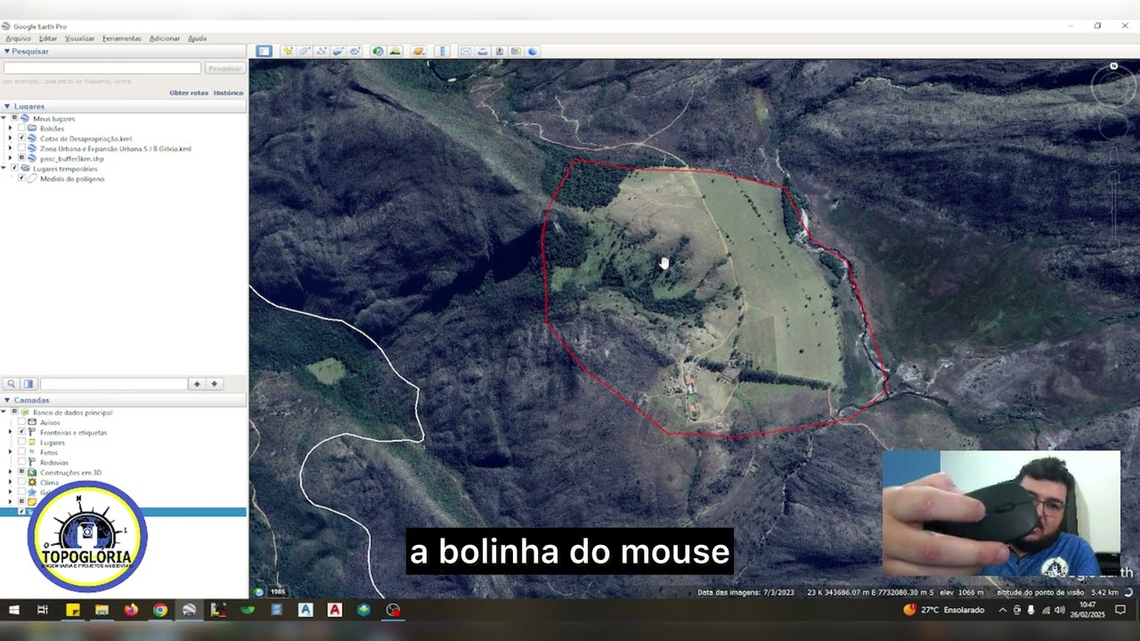The height and width of the screenshot is (641, 1140).
Task: Collapse the Lugares panel header arrow
Action: pos(6,106)
